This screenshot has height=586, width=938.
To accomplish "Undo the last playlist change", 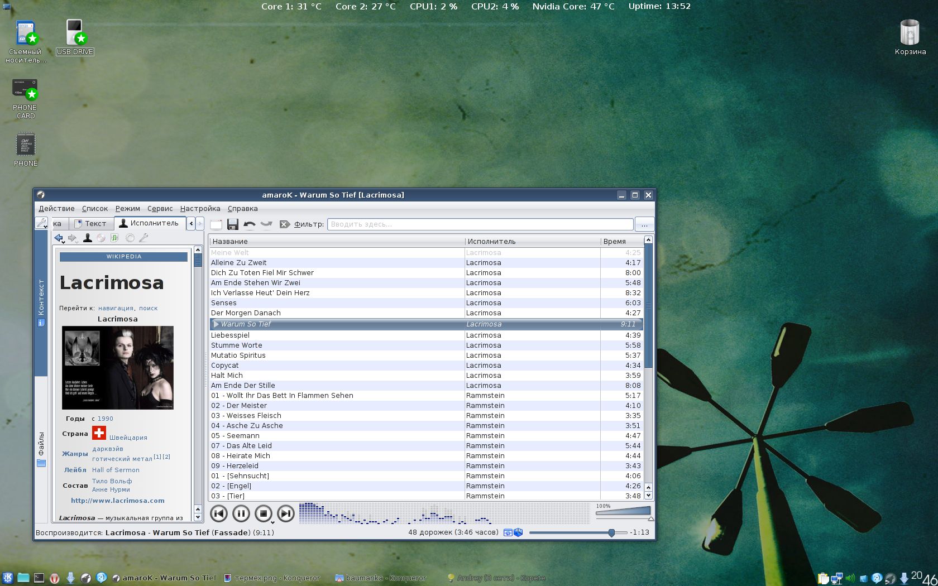I will coord(250,224).
